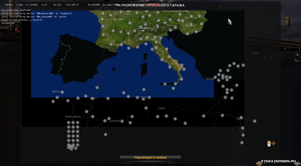Click the keyboard device initializing log line
301x166 pixels.
coord(37,13)
